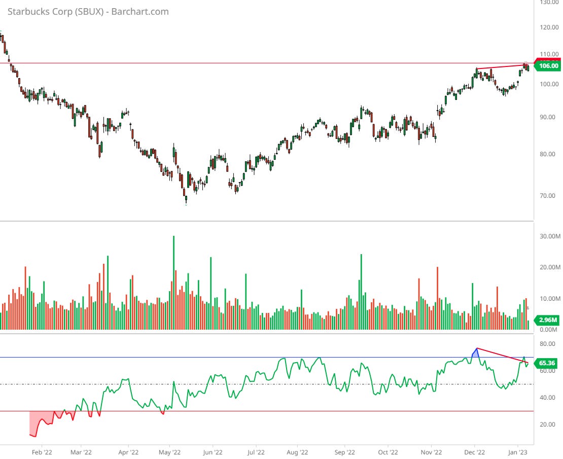Click the Aug '22 date label

[x=297, y=452]
